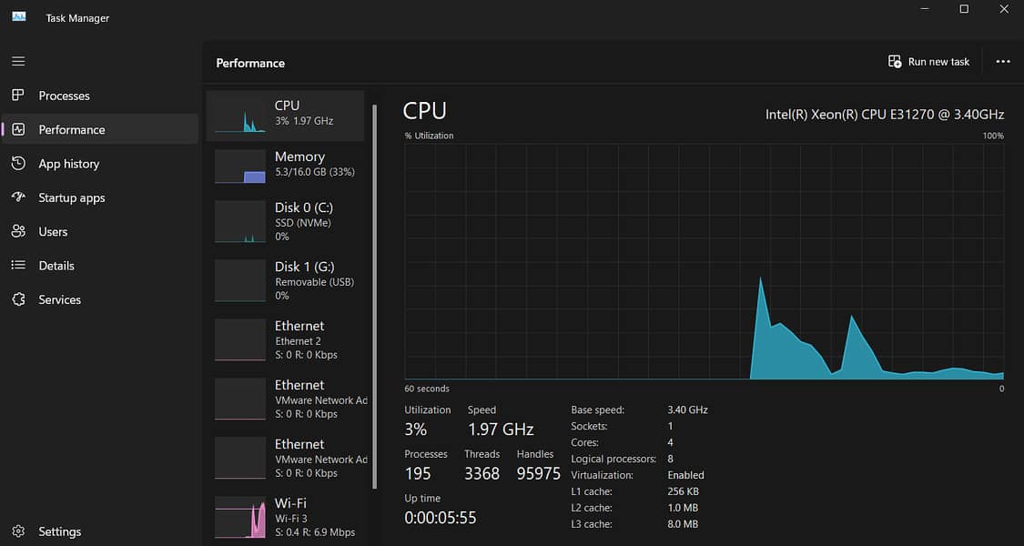Click the resource list vertical scrollbar
The image size is (1024, 546).
pos(374,298)
